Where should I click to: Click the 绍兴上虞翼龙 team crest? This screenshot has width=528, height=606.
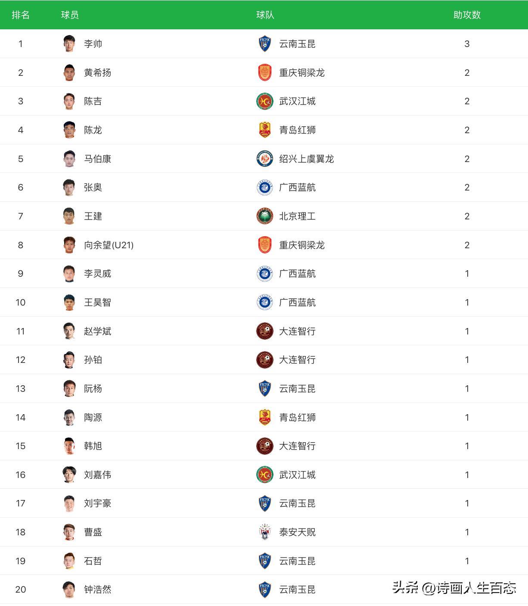264,159
